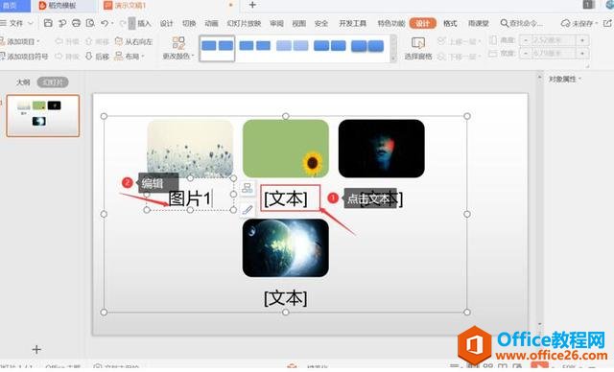Click the share icon beside 未保存
This screenshot has width=614, height=372.
point(607,23)
